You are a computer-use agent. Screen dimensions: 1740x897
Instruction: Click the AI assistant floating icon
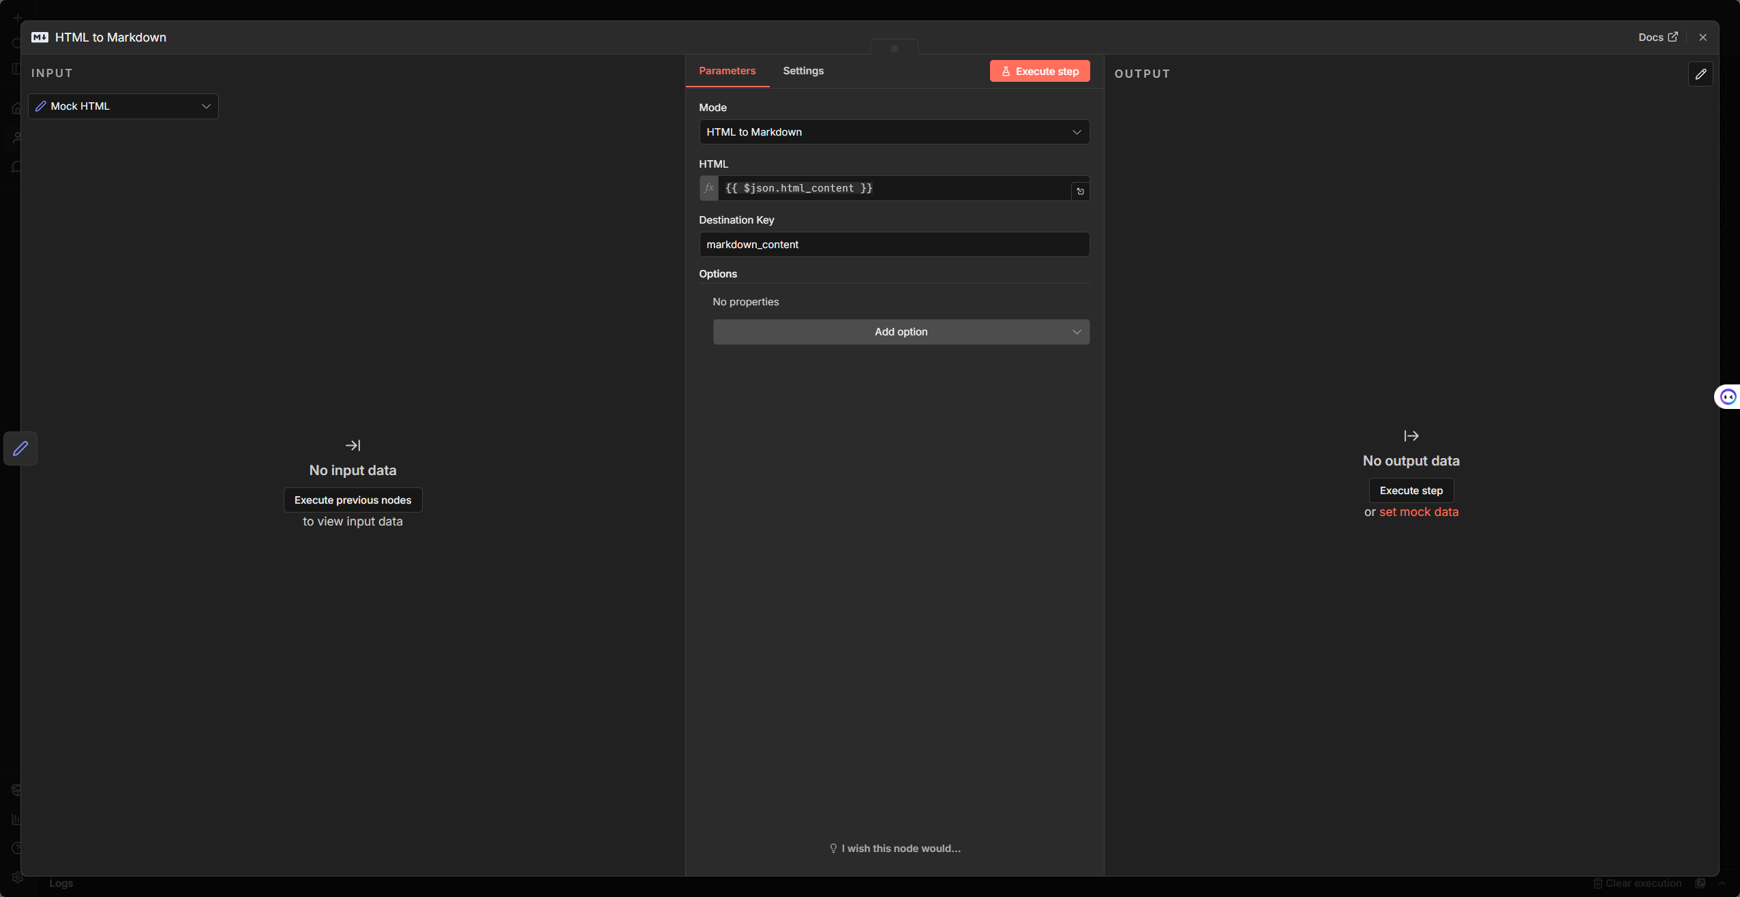pyautogui.click(x=1728, y=397)
